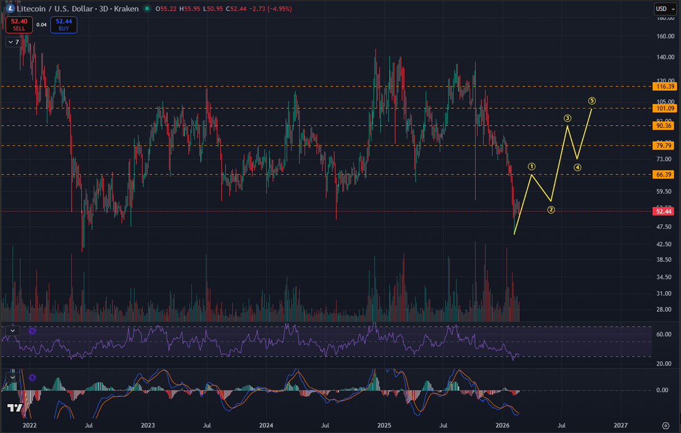Click the 116.39 orange price label
This screenshot has width=681, height=433.
664,87
